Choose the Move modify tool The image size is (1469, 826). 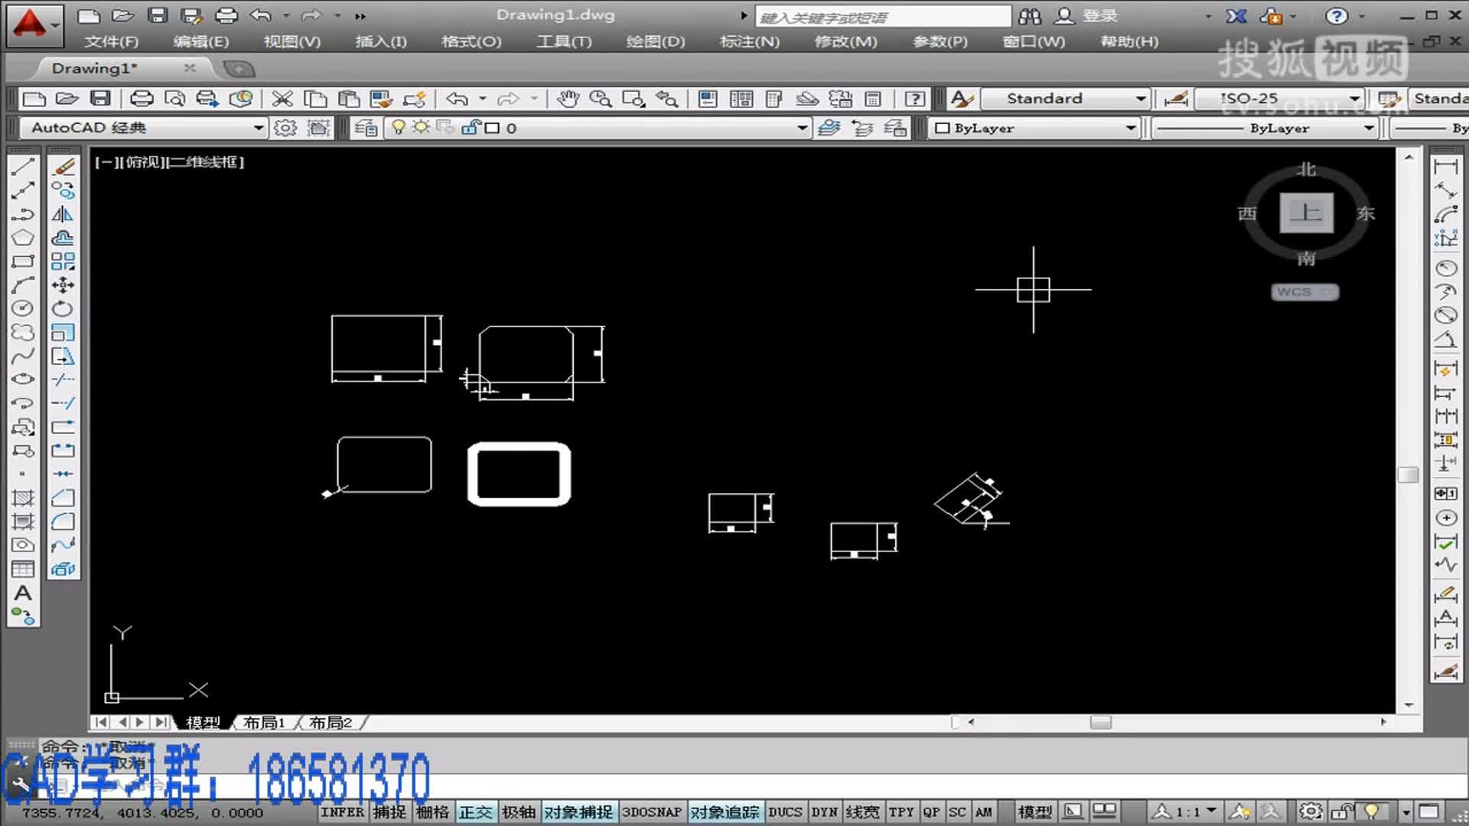point(63,285)
